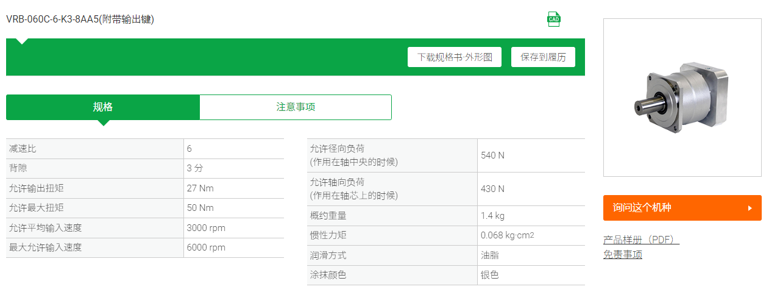780x292 pixels.
Task: Click the 减速比 row label
Action: (23, 149)
